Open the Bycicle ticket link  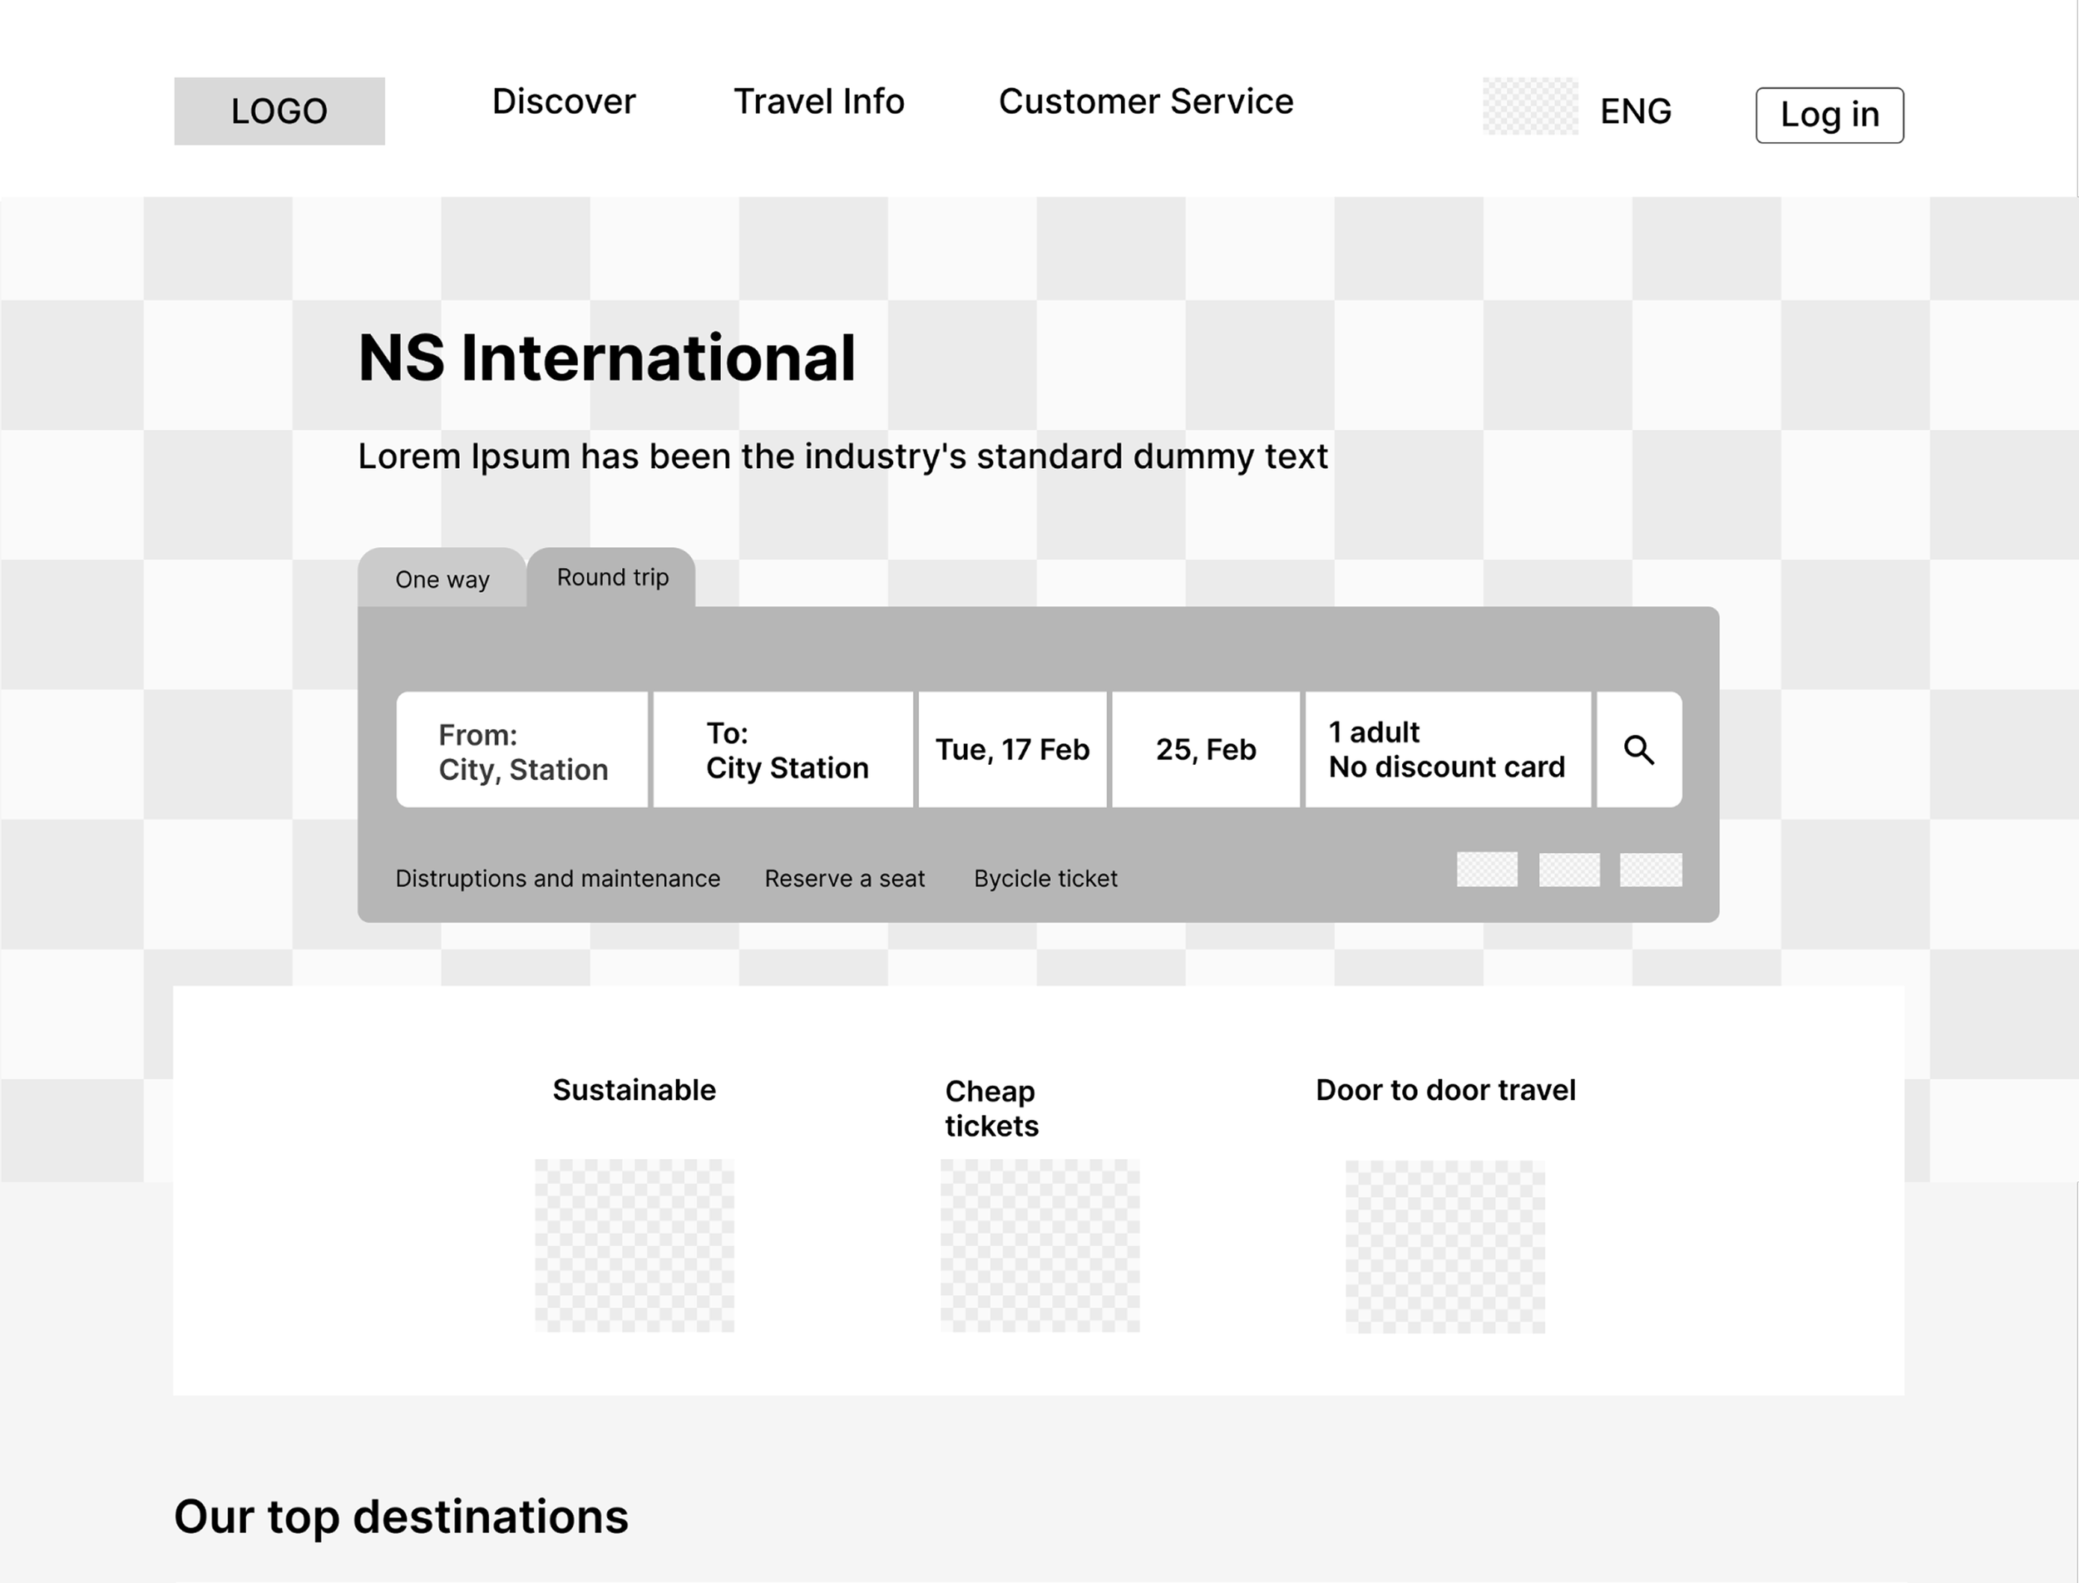tap(1046, 878)
